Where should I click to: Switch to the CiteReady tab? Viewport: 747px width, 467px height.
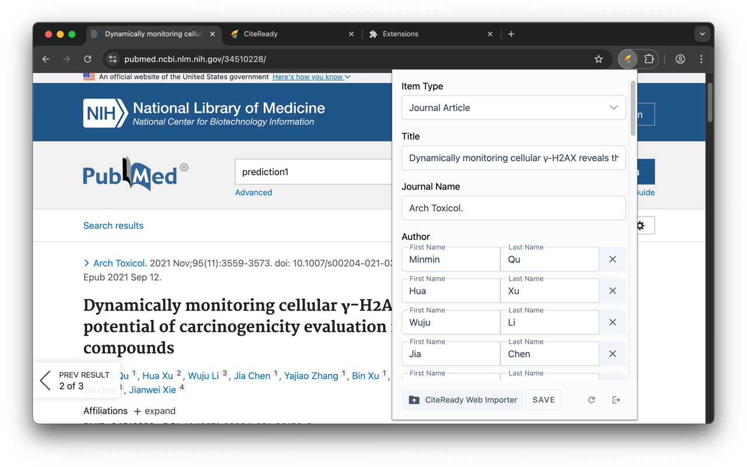pos(292,34)
